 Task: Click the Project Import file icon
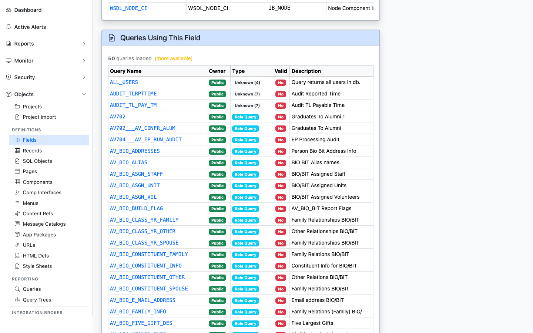pyautogui.click(x=17, y=117)
